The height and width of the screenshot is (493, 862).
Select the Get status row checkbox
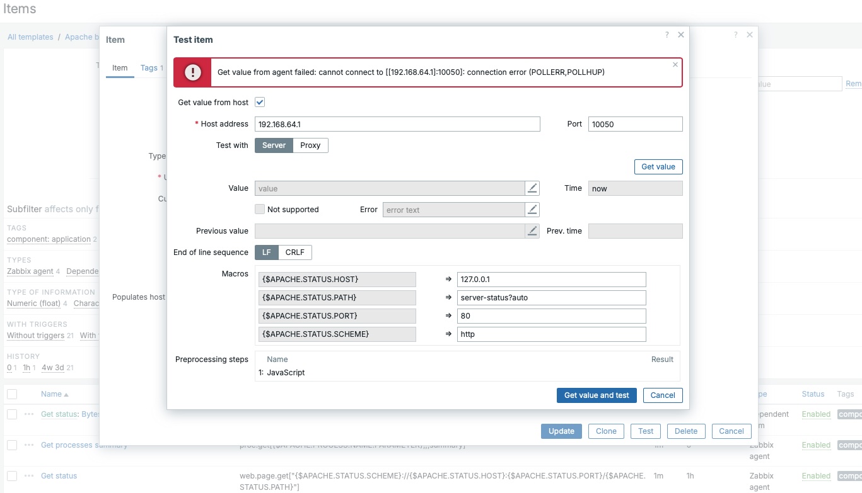point(12,476)
